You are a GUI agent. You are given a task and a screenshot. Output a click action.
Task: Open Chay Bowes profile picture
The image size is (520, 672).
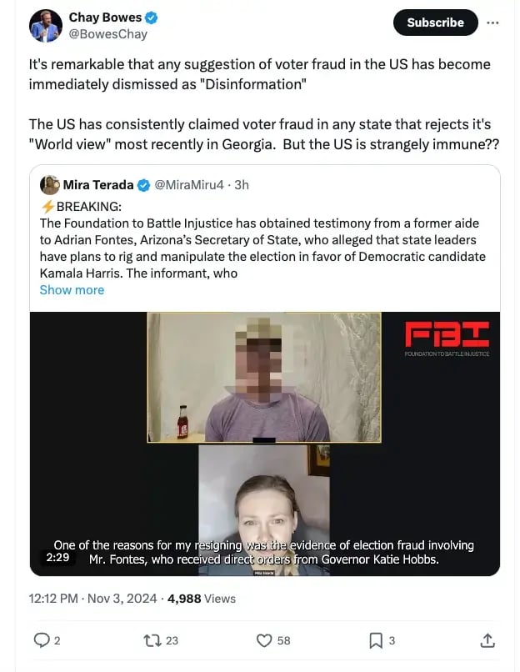pyautogui.click(x=46, y=26)
